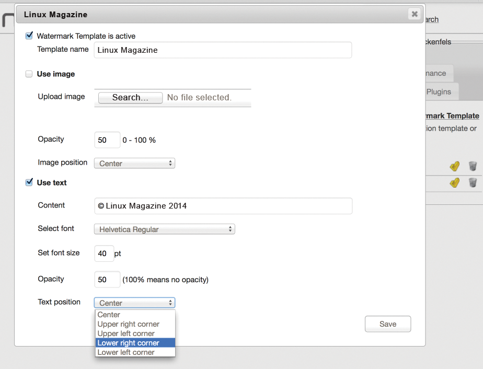Click inside the Template name field
Image resolution: width=483 pixels, height=369 pixels.
pyautogui.click(x=223, y=50)
